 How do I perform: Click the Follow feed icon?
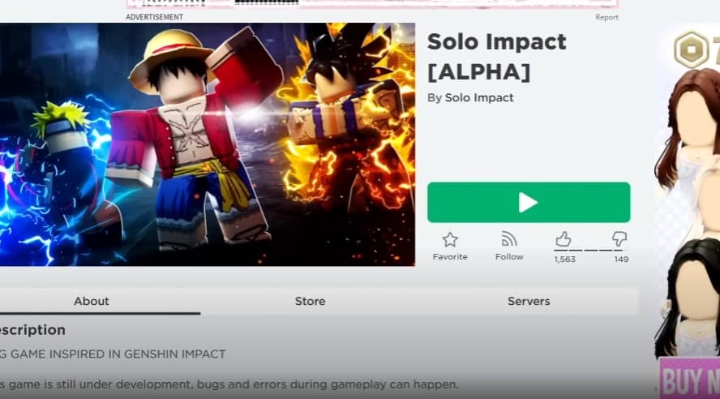(x=508, y=239)
